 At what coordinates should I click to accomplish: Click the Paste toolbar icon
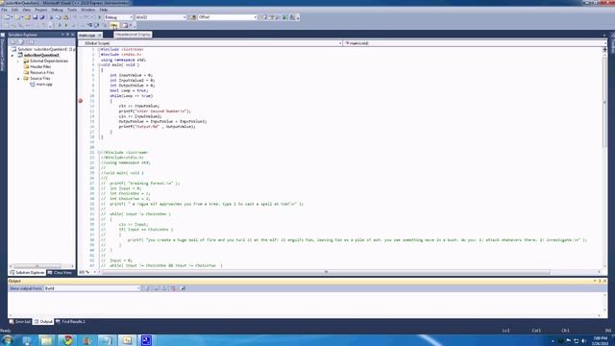point(65,17)
